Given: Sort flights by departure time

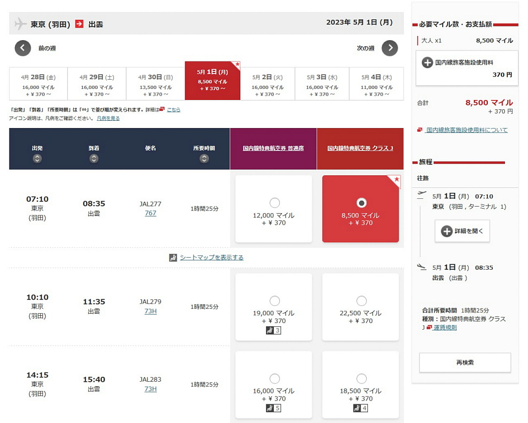Looking at the screenshot, I should click(x=37, y=159).
